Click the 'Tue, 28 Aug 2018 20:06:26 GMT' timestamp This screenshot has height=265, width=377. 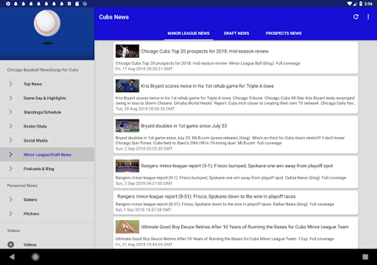coord(145,109)
